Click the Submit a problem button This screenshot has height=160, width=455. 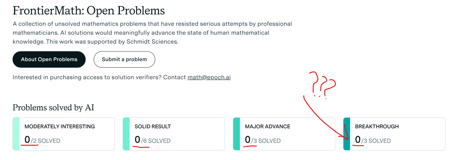[124, 60]
